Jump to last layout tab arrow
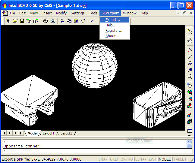 pos(21,133)
